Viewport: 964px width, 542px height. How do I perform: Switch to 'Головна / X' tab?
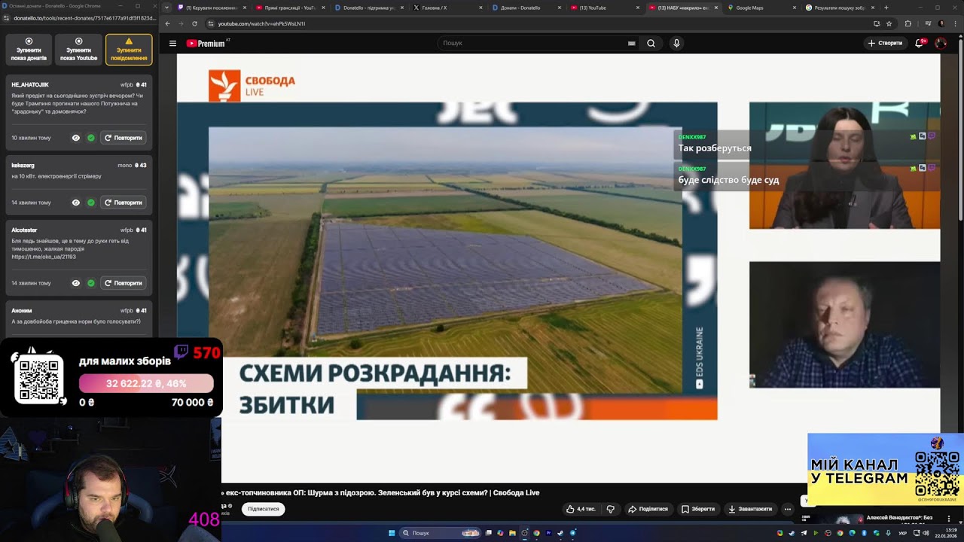pyautogui.click(x=448, y=8)
